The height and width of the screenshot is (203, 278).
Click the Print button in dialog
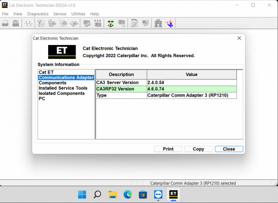pos(168,149)
